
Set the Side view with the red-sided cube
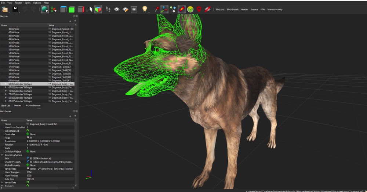click(81, 10)
